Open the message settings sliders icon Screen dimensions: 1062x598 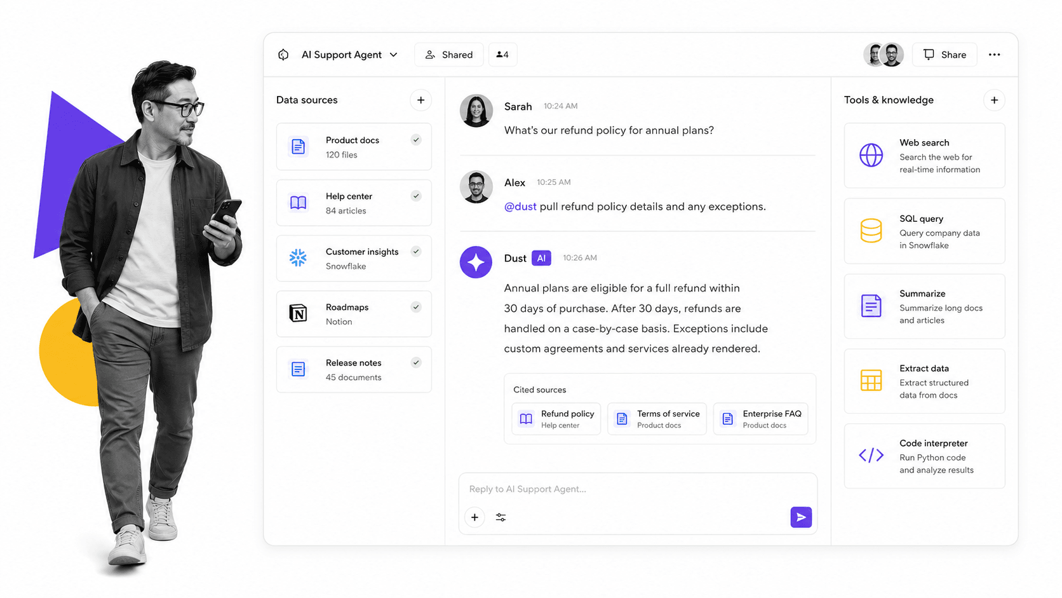click(501, 517)
